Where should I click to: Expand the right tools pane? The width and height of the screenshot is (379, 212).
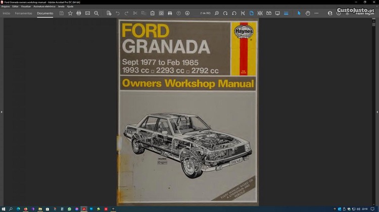[377, 112]
